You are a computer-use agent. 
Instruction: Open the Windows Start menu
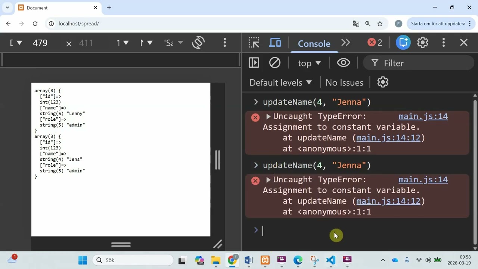[x=83, y=260]
